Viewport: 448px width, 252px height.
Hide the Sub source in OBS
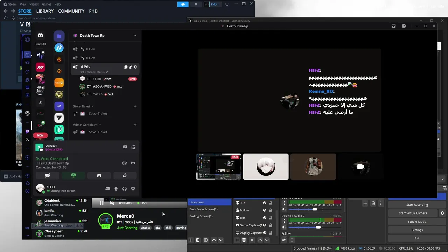pyautogui.click(x=265, y=203)
